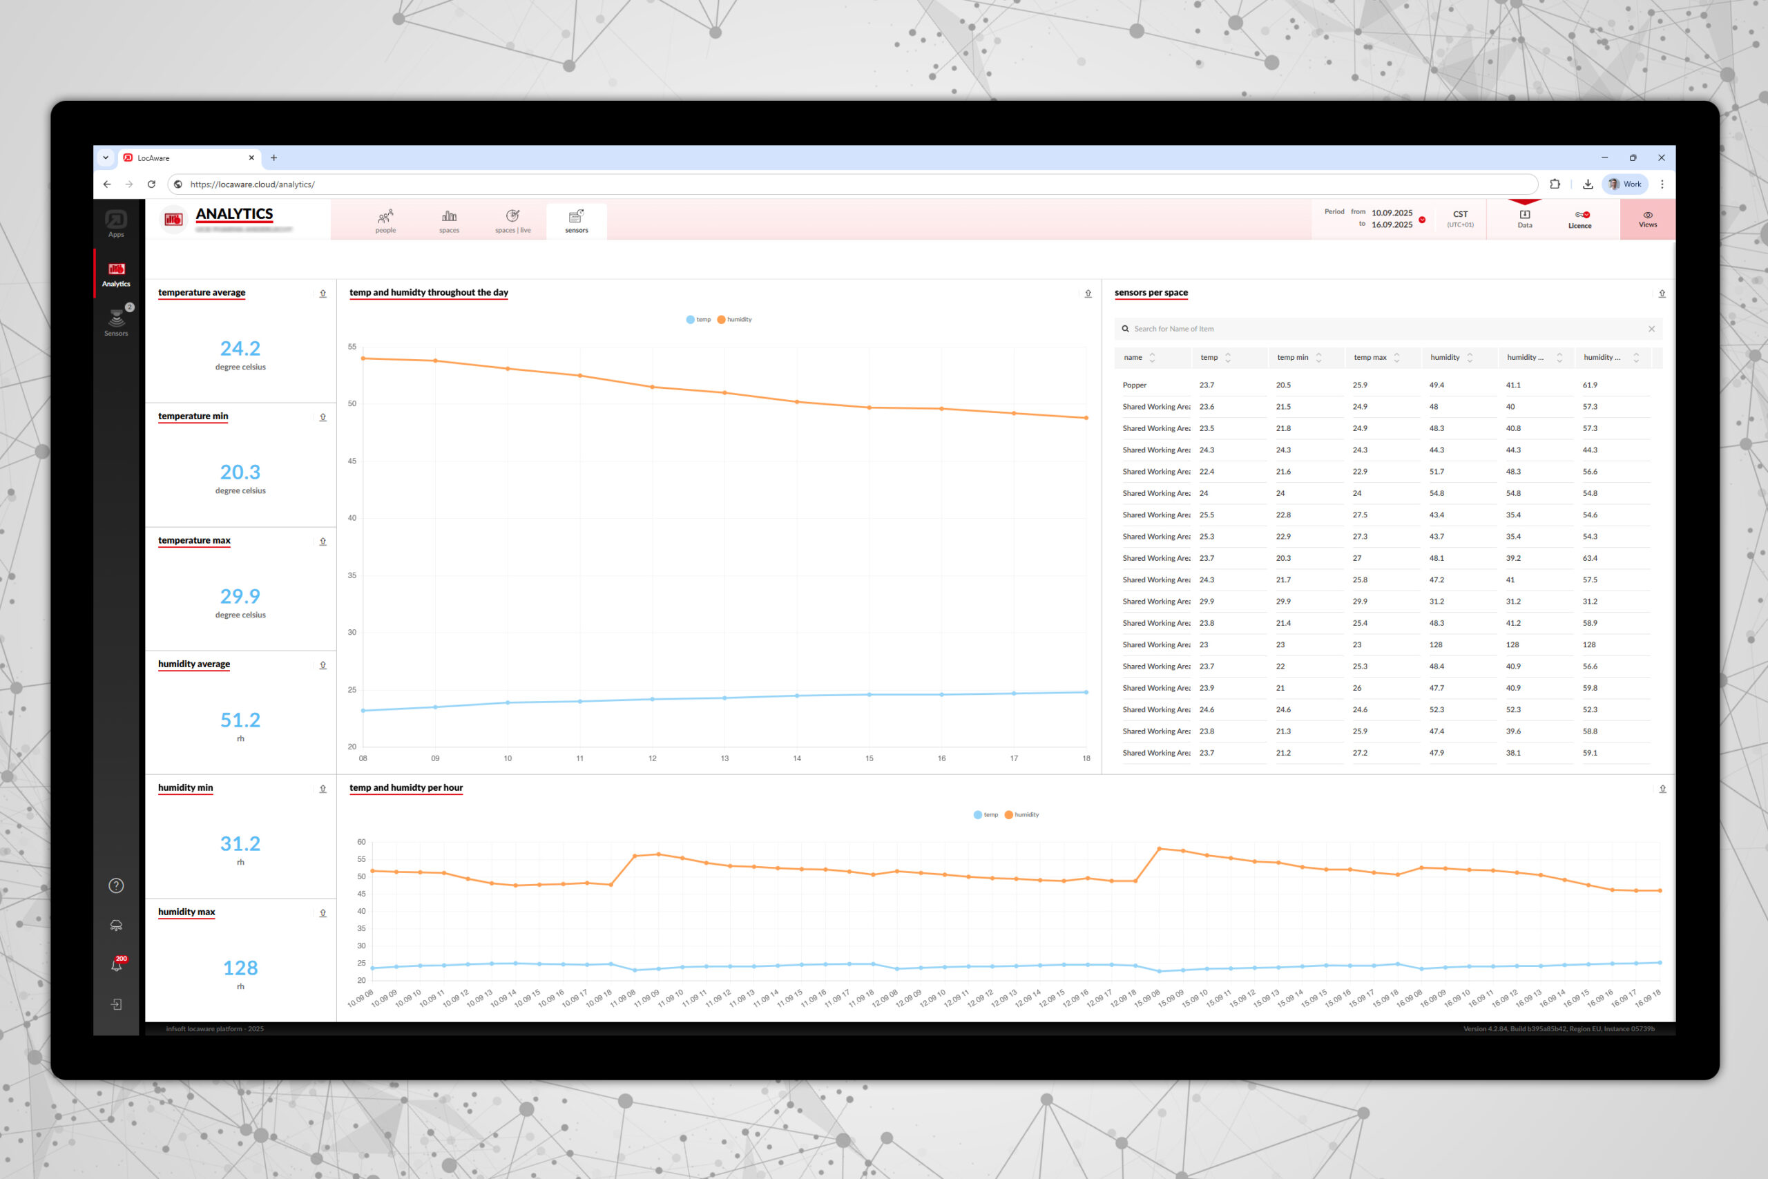Screen dimensions: 1768x1179
Task: Open the Data download icon
Action: (x=1524, y=218)
